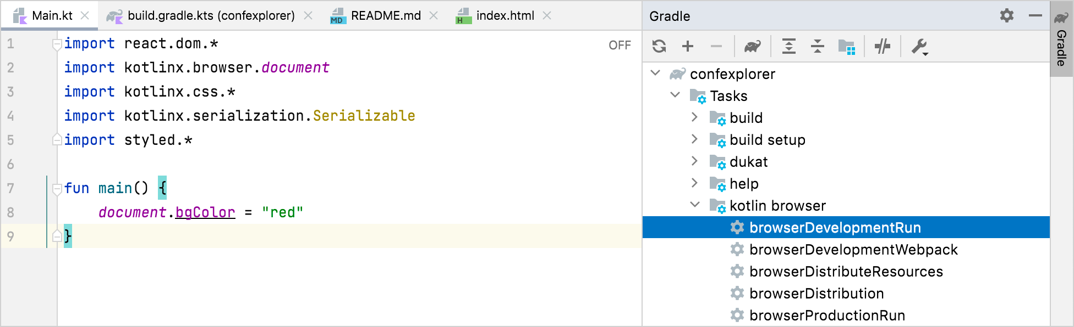
Task: Select the confexplorer project row
Action: click(846, 74)
